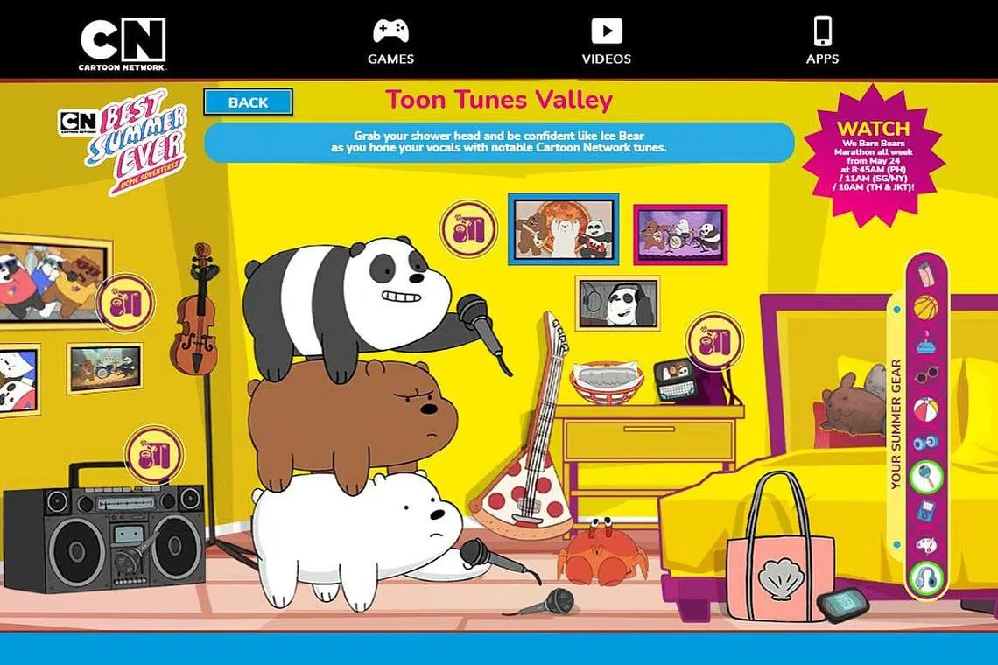Select the basketball summer gear icon

(x=925, y=307)
